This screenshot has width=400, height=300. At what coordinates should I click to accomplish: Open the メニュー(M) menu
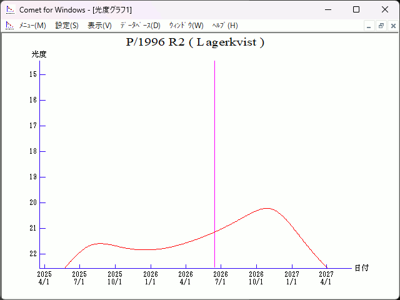point(32,26)
